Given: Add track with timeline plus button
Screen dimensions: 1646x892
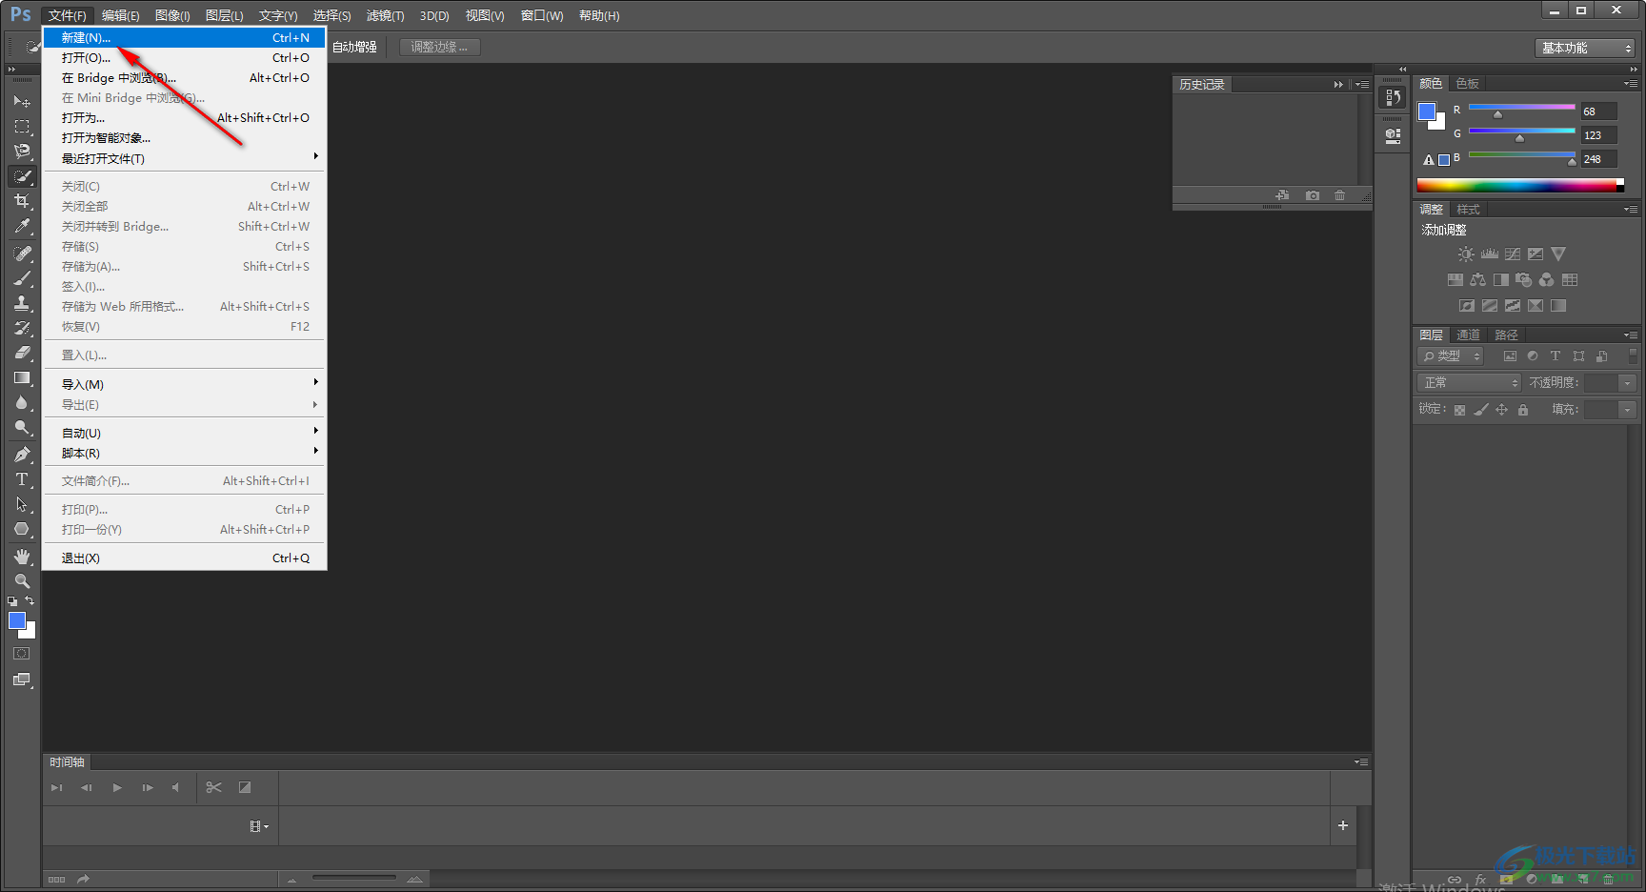Looking at the screenshot, I should tap(1343, 825).
